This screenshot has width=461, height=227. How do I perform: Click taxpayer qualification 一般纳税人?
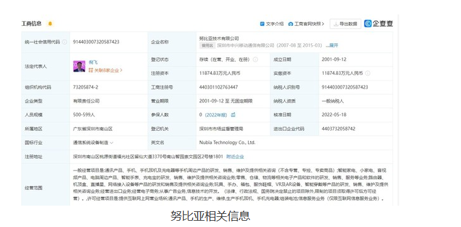(x=333, y=101)
